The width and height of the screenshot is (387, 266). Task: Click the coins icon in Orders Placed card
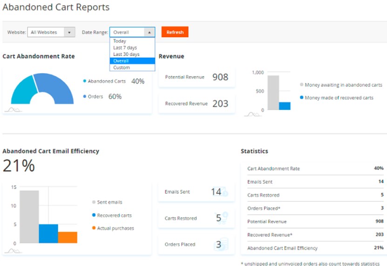click(224, 244)
